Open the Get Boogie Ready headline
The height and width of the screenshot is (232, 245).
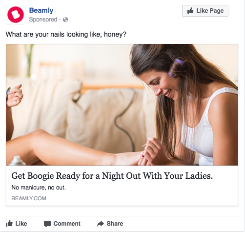(112, 176)
